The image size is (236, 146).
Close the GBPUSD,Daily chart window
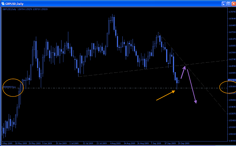[234, 4]
